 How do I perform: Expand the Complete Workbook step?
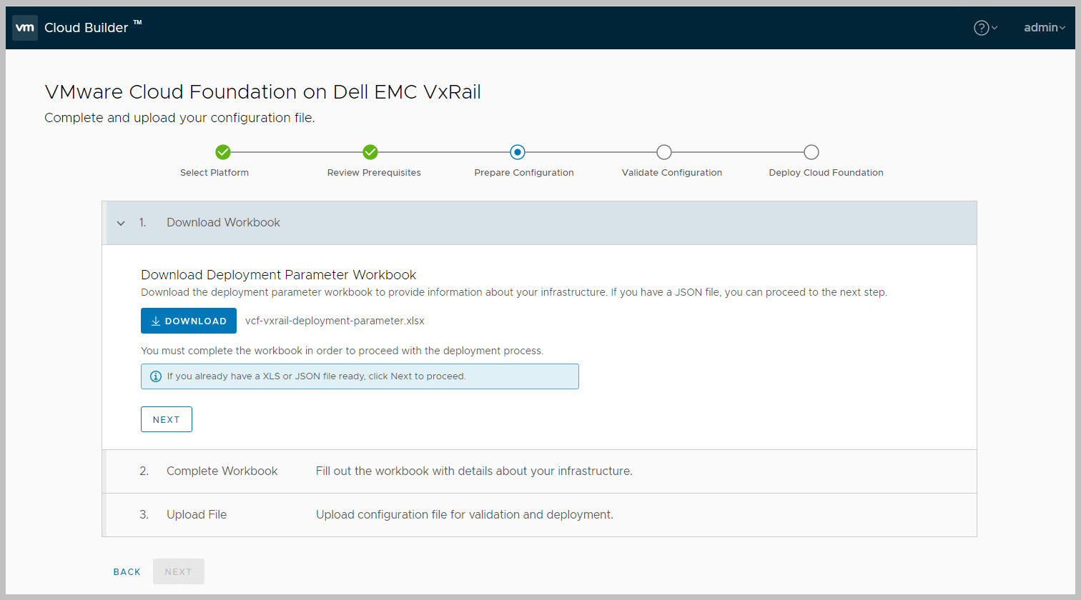(222, 471)
